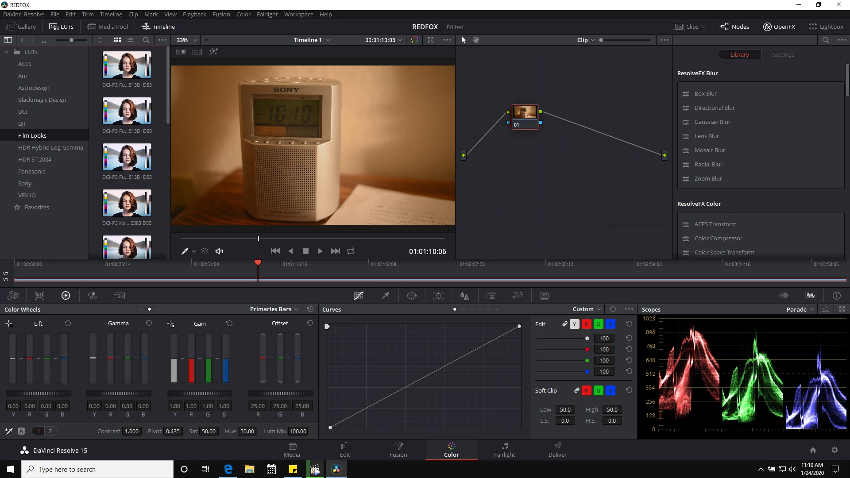Open the Parade scope type dropdown
Viewport: 850px width, 478px height.
[x=800, y=309]
